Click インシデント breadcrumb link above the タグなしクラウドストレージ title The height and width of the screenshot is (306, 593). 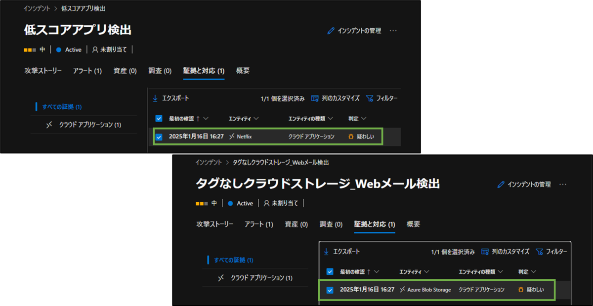209,162
